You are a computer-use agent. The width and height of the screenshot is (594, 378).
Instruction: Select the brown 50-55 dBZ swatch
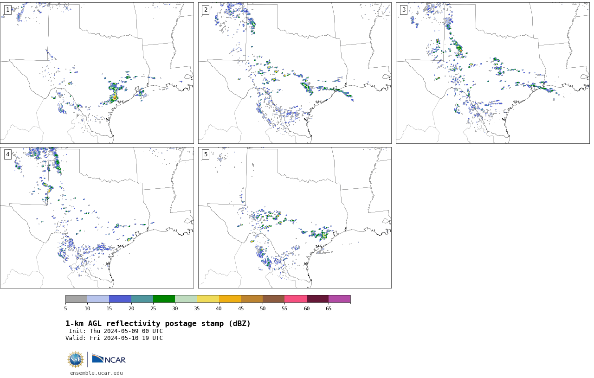[274, 299]
